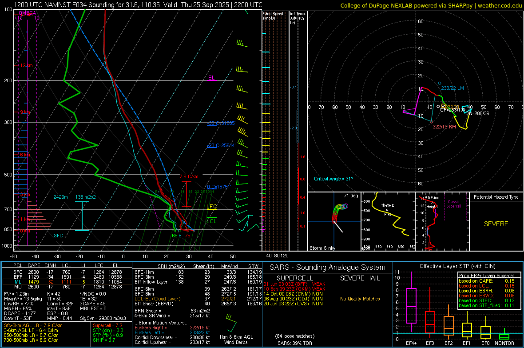Screen dimensions: 524x348
Task: Select the MU parcel row in CAPE table
Action: point(67,287)
